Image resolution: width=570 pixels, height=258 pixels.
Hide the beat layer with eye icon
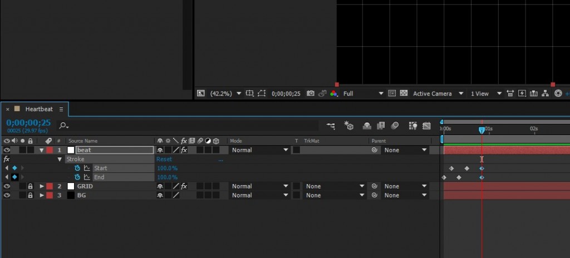tap(7, 150)
